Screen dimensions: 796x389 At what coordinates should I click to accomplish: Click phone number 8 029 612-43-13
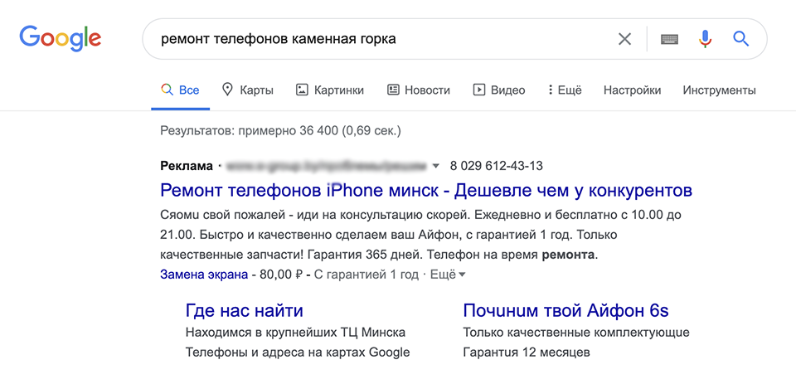tap(497, 166)
